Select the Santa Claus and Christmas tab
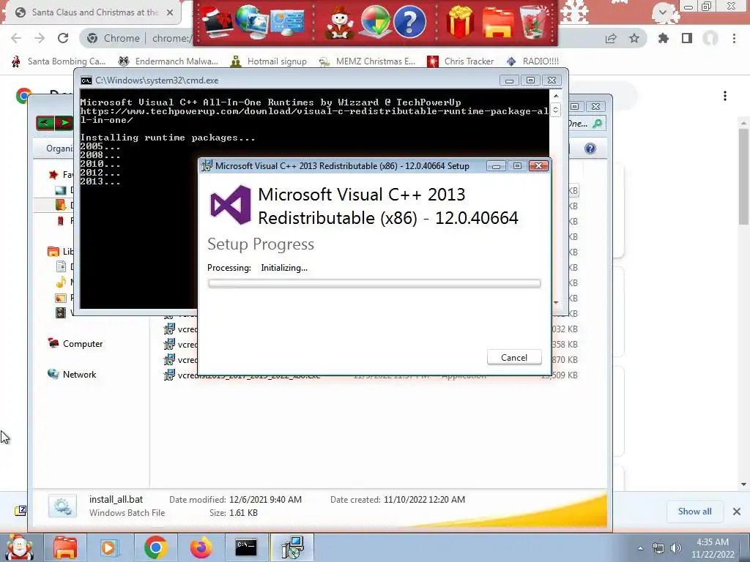 (91, 12)
